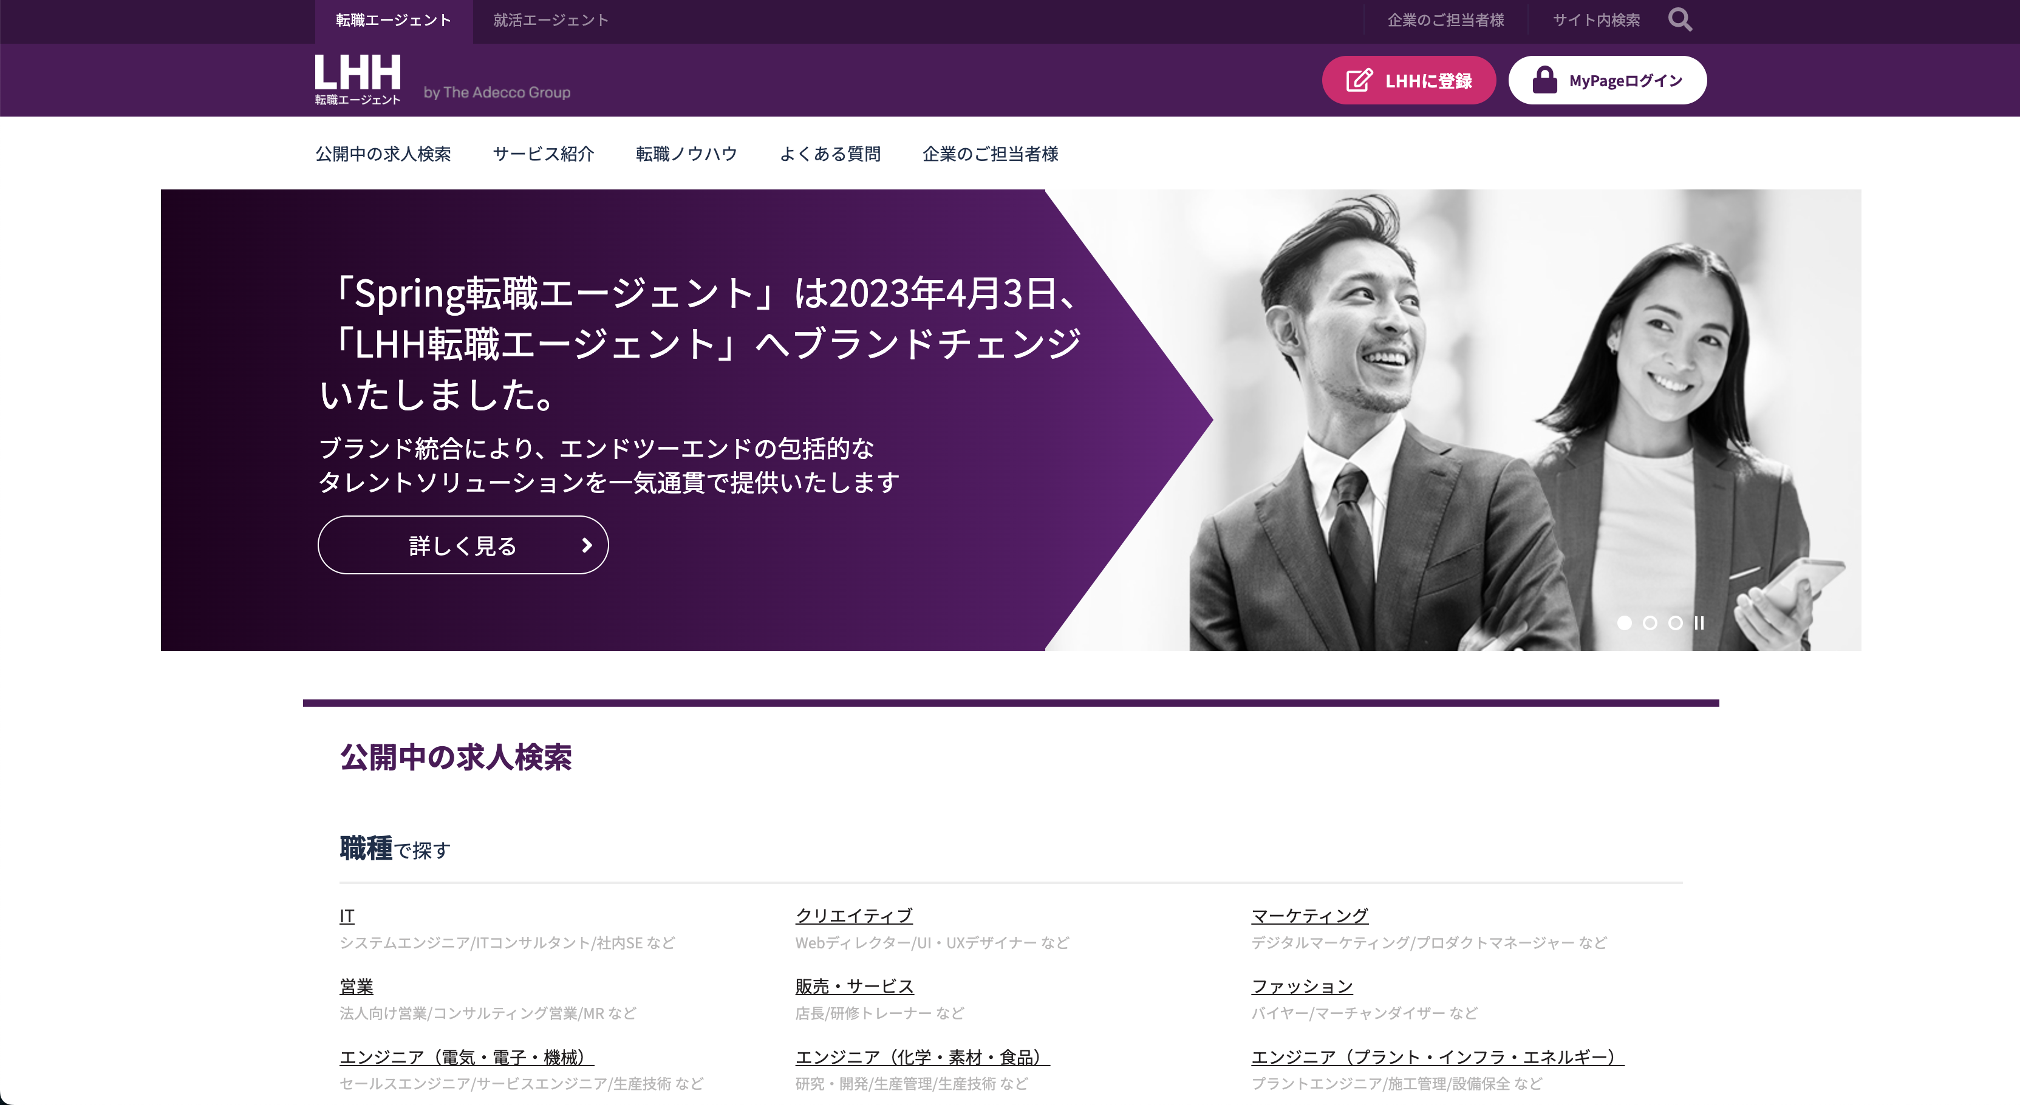The image size is (2020, 1105).
Task: Open よくある質問 from the navigation
Action: point(832,154)
